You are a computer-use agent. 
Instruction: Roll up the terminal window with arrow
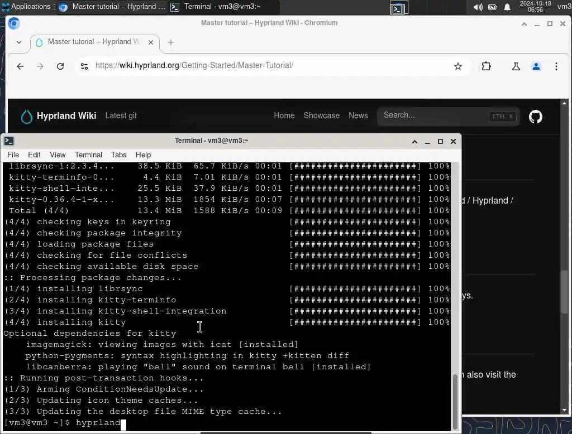(415, 142)
